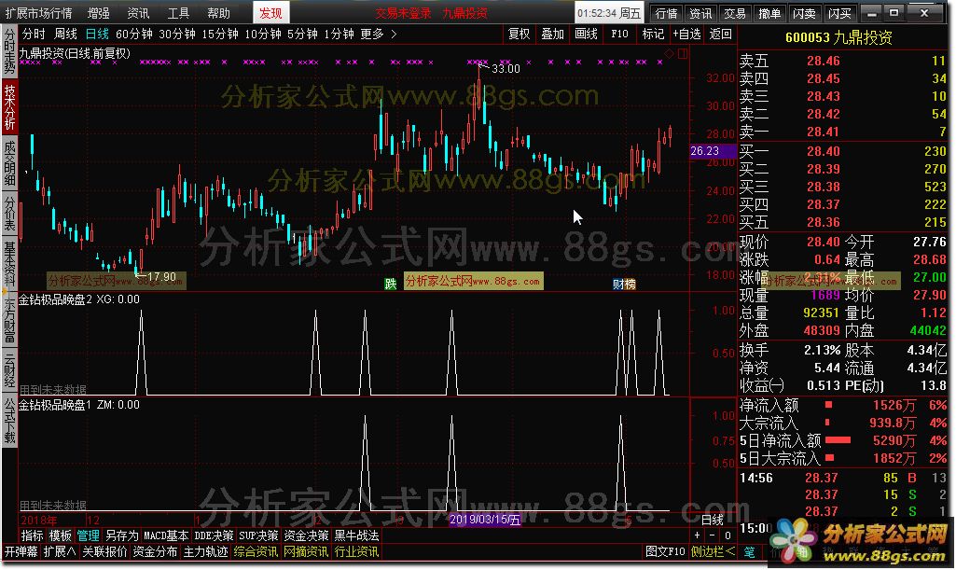Screen dimensions: 956x570
Task: Switch to 60分钟 period
Action: (133, 35)
